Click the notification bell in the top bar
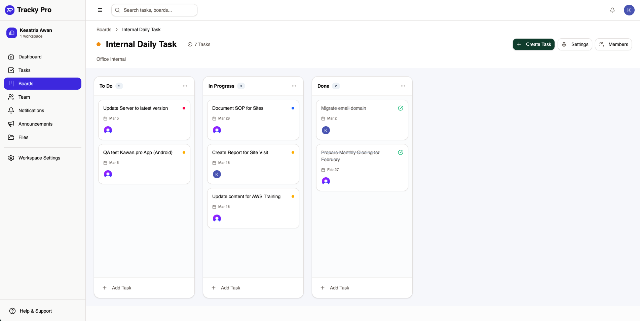Image resolution: width=640 pixels, height=321 pixels. (x=612, y=10)
